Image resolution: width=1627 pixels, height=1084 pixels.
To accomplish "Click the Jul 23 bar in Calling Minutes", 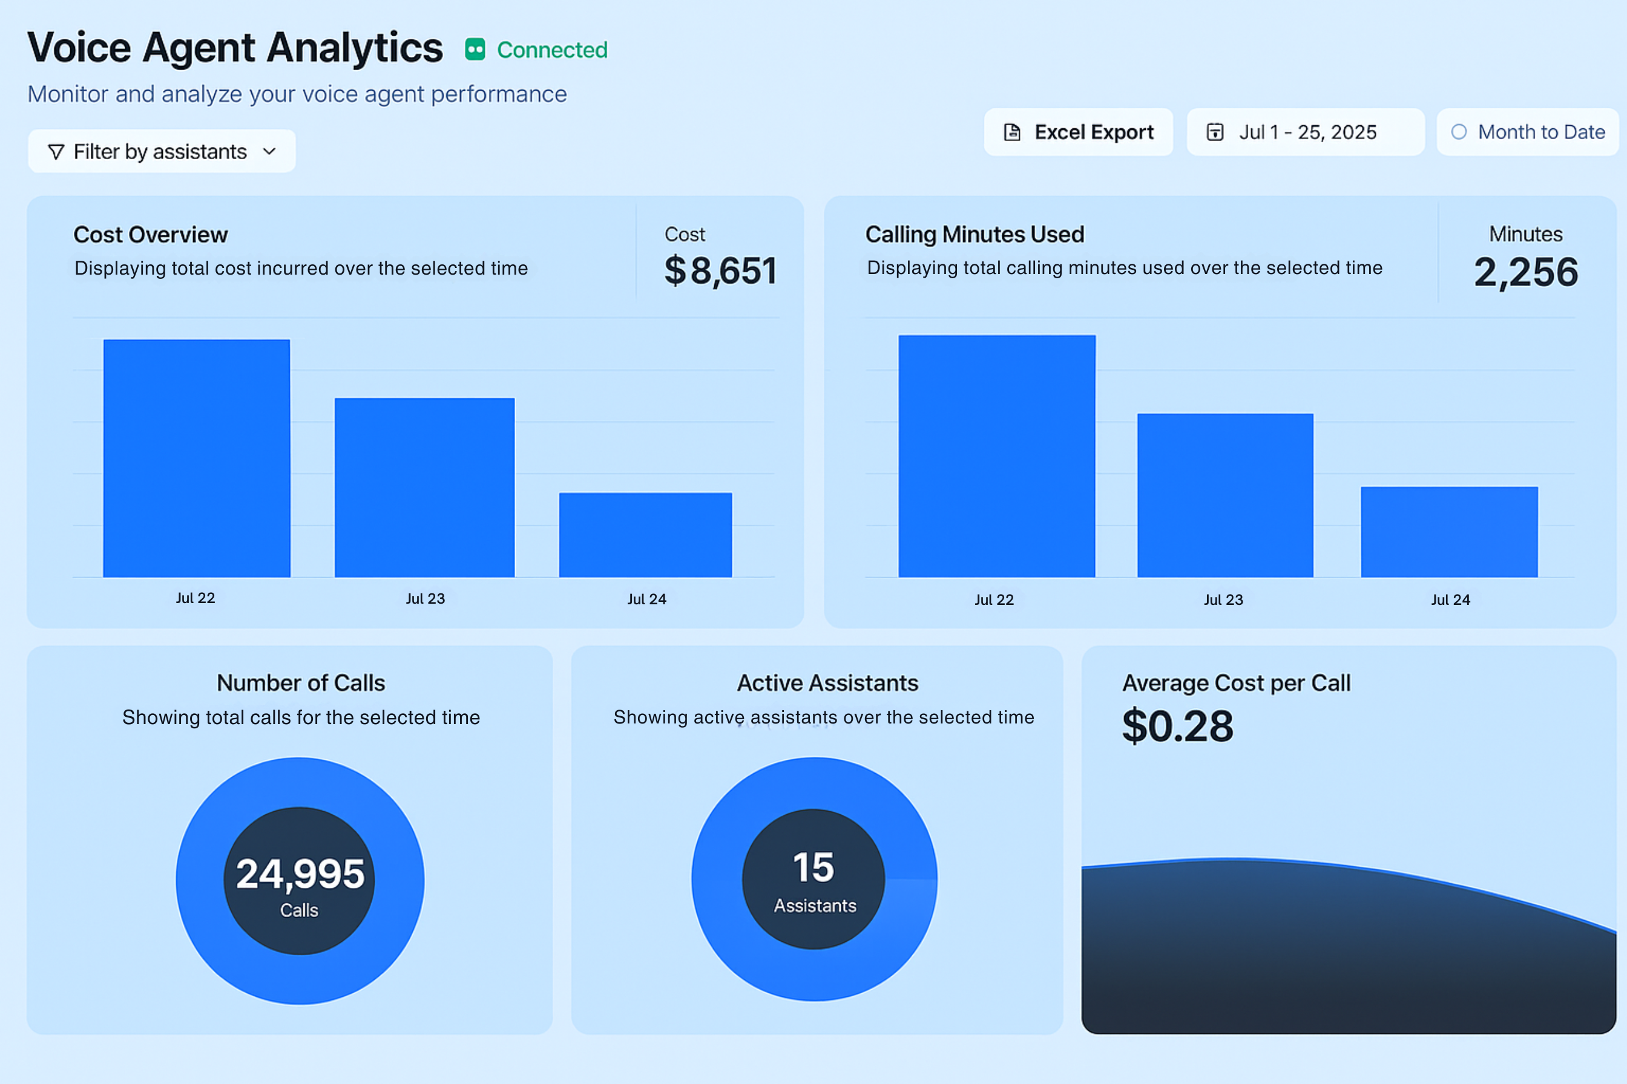I will pos(1224,495).
